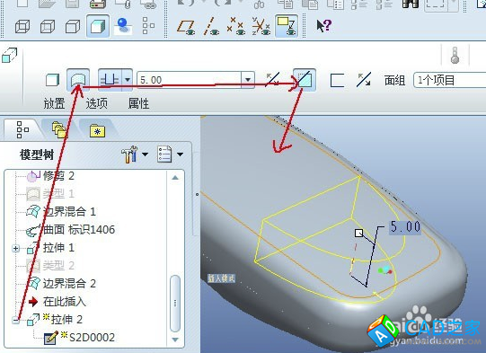Screen dimensions: 486x353
Task: Open depth type options dropdown arrow
Action: [x=128, y=80]
